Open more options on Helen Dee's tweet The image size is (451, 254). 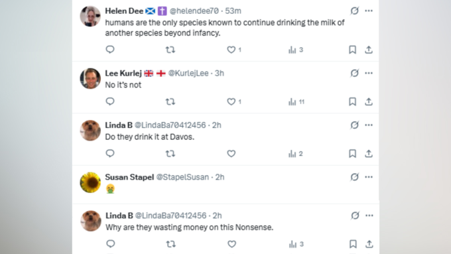pyautogui.click(x=369, y=11)
